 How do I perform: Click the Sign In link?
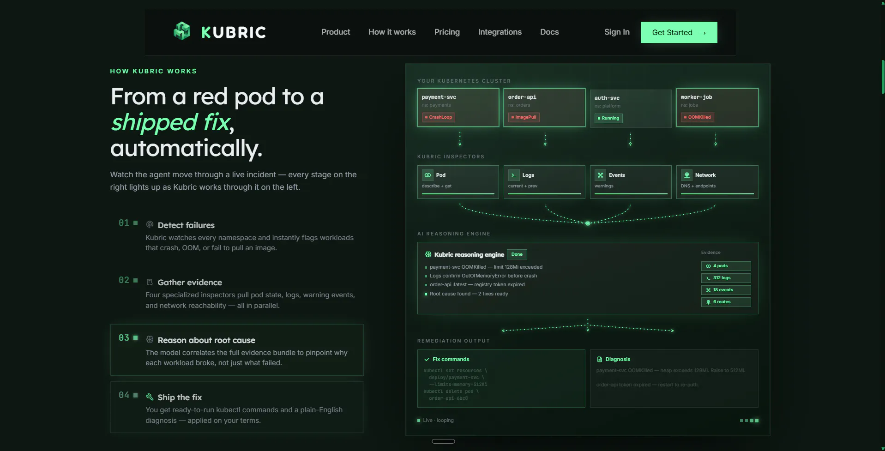(x=617, y=32)
